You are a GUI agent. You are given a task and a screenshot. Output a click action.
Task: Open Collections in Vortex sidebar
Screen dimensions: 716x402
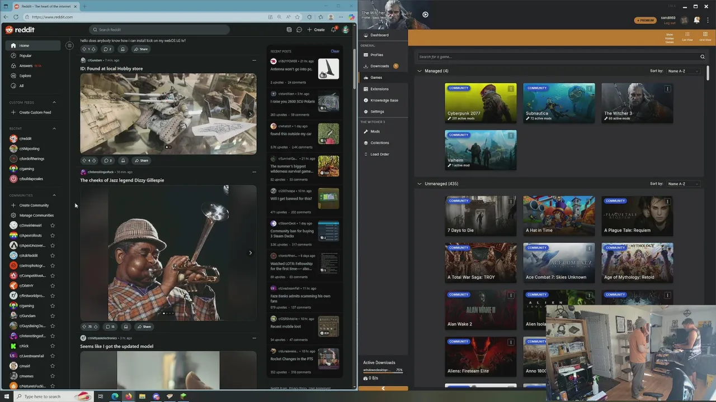[379, 143]
